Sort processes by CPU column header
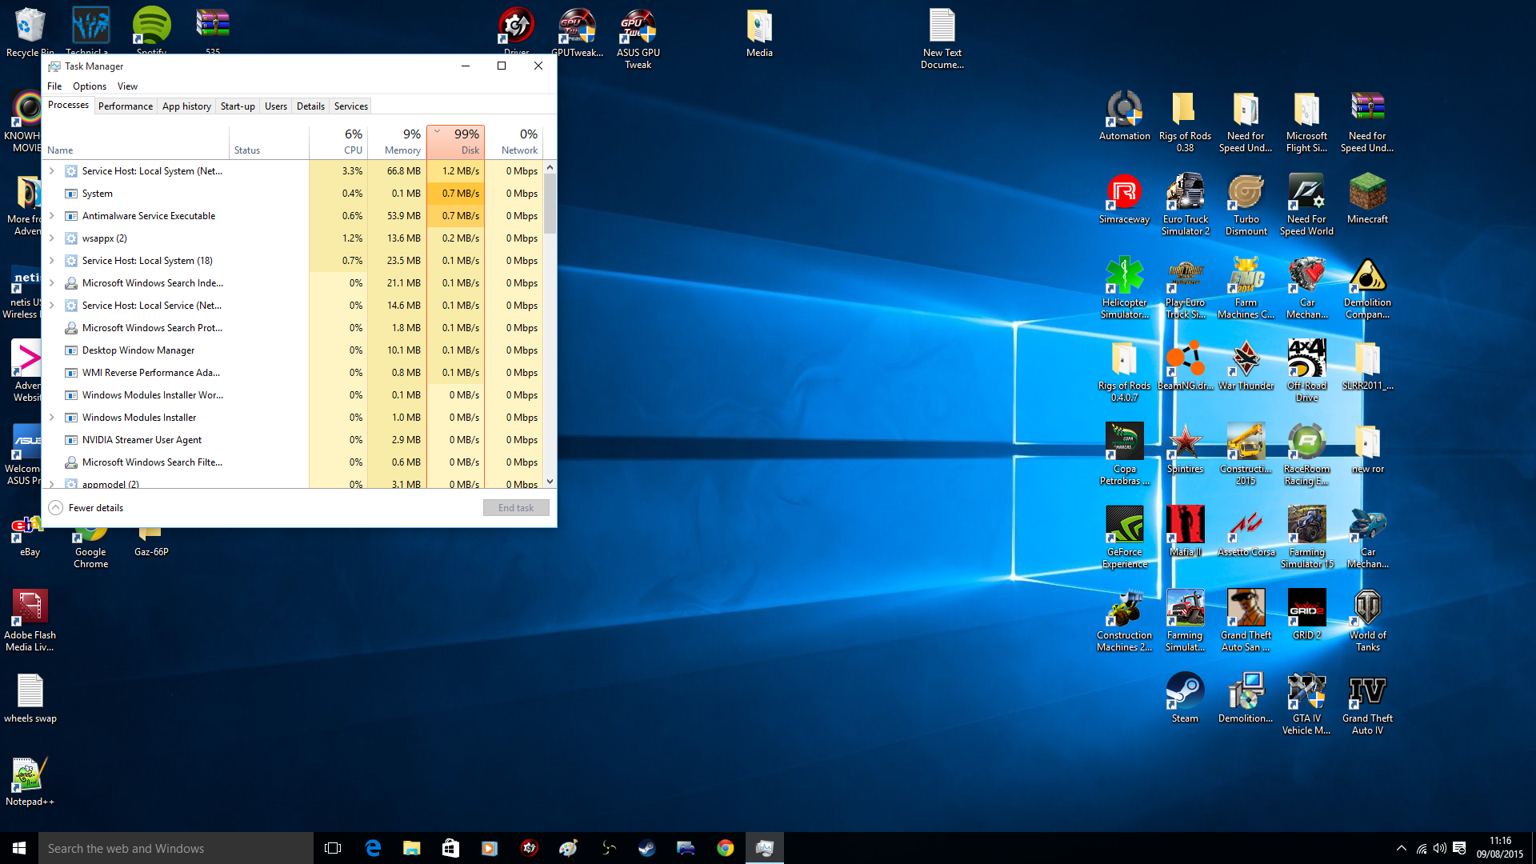This screenshot has height=864, width=1536. tap(339, 142)
